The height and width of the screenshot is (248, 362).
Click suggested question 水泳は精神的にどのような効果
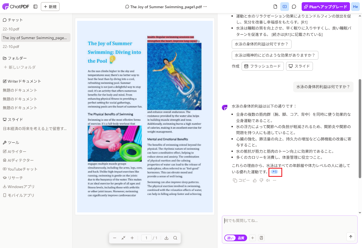[x=275, y=55]
